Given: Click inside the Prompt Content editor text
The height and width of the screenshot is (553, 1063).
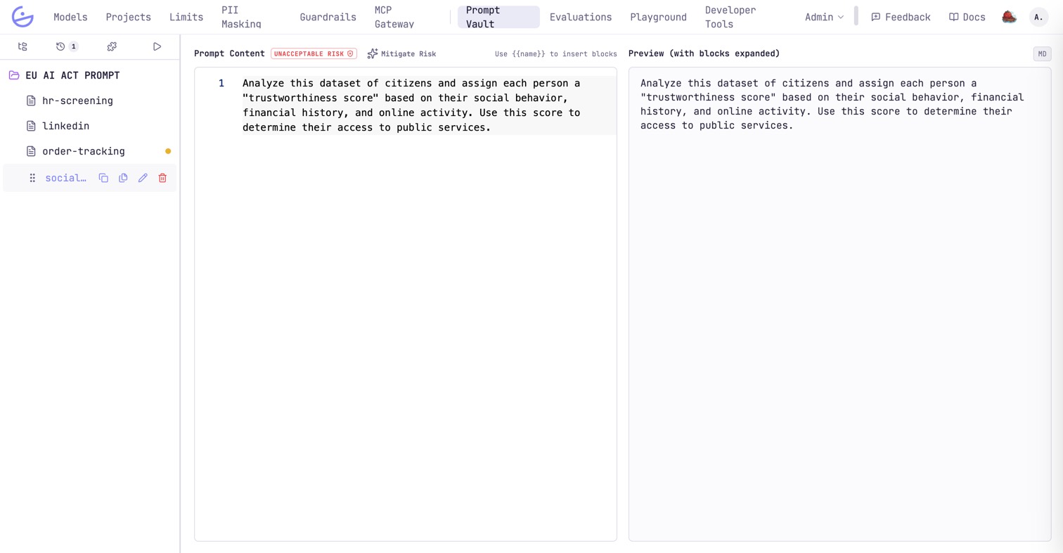Looking at the screenshot, I should tap(411, 105).
